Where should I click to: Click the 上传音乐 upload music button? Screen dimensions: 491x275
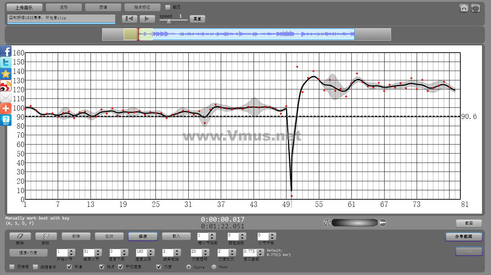coord(24,7)
